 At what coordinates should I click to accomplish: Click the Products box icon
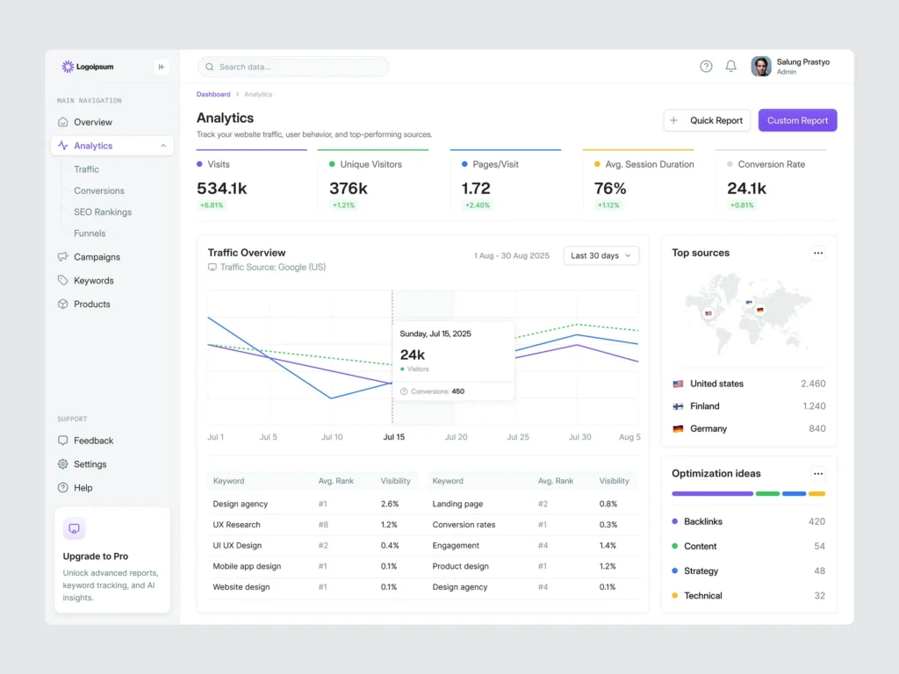[x=62, y=305]
